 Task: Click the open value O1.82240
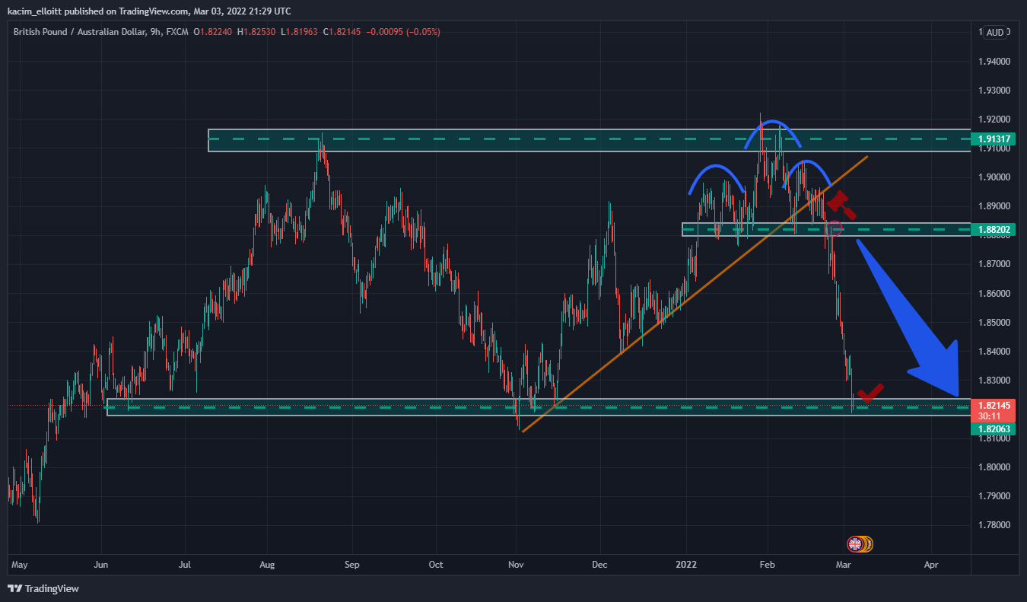(x=214, y=32)
